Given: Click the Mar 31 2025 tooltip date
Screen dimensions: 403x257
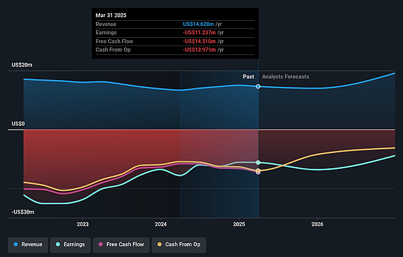Looking at the screenshot, I should coord(111,15).
